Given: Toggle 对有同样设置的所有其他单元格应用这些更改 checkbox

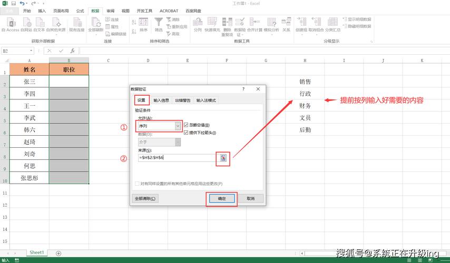Looking at the screenshot, I should pos(137,184).
